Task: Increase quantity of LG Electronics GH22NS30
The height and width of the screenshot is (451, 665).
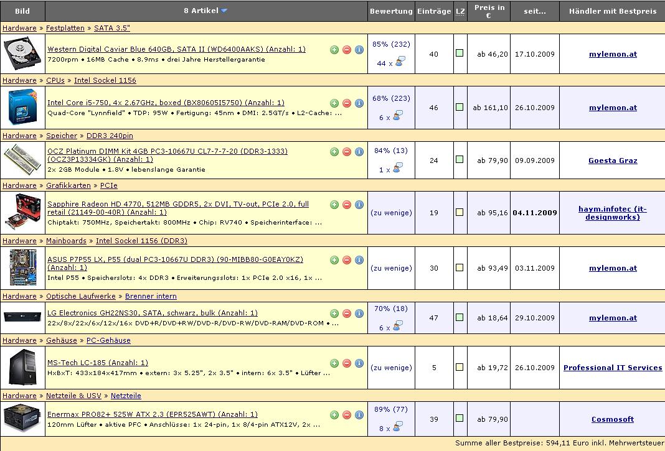Action: pyautogui.click(x=334, y=314)
